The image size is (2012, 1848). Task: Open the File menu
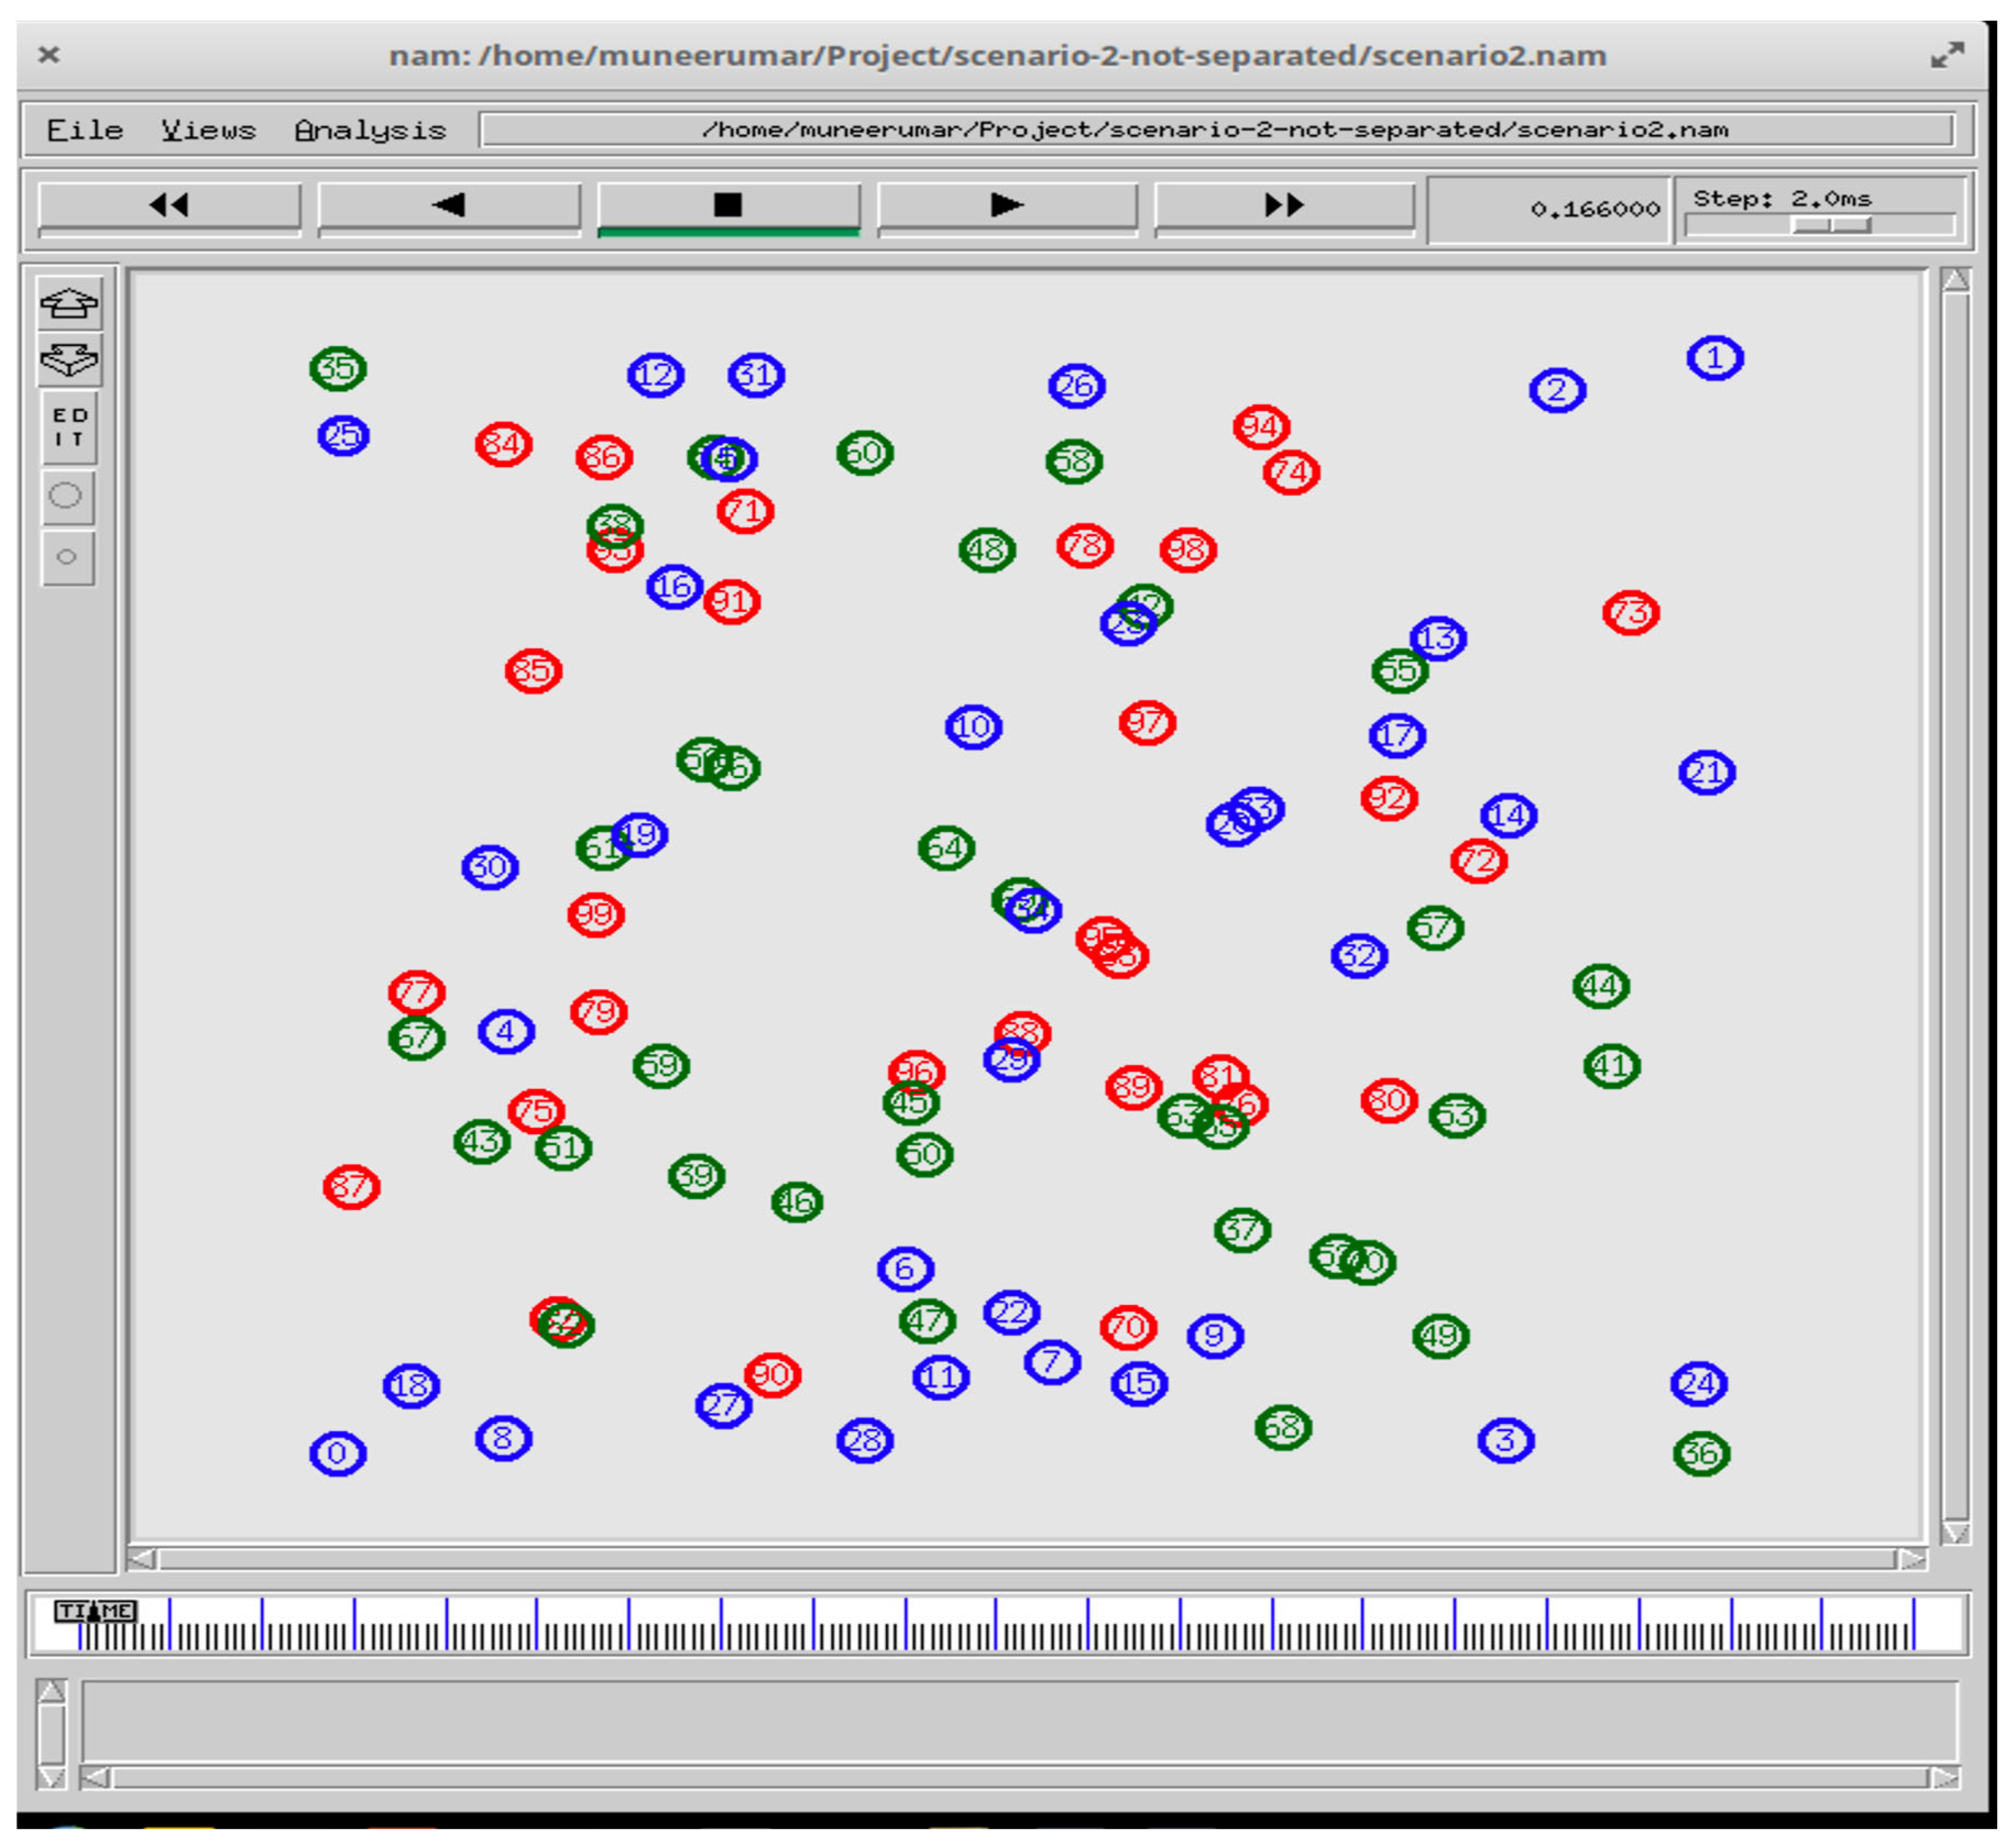85,130
